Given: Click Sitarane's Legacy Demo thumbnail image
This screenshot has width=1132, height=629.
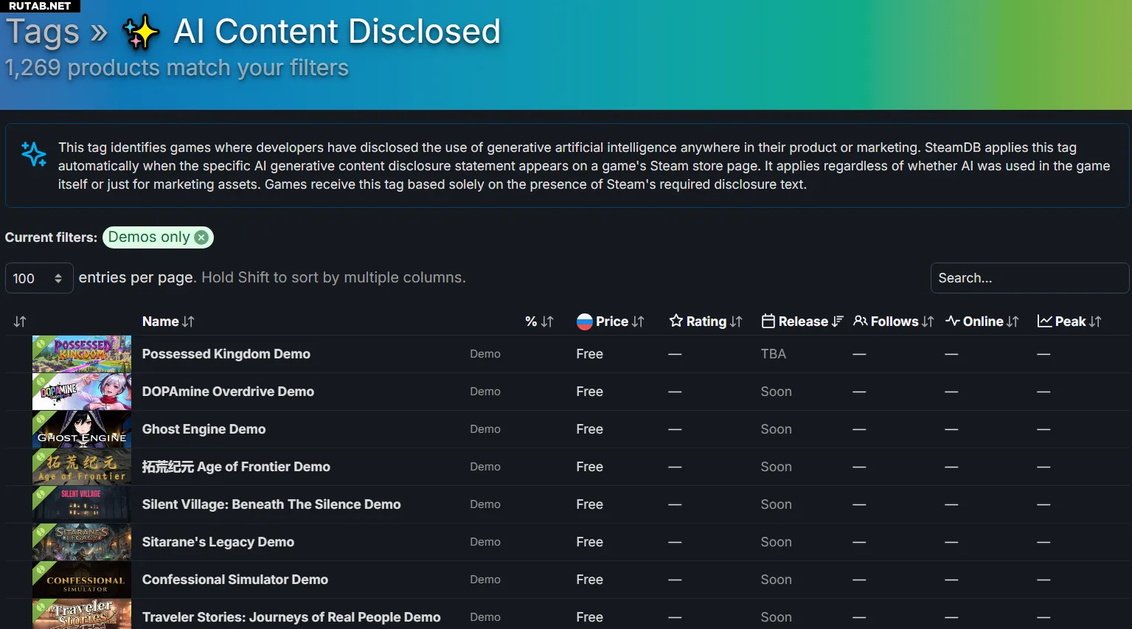Looking at the screenshot, I should pos(82,542).
